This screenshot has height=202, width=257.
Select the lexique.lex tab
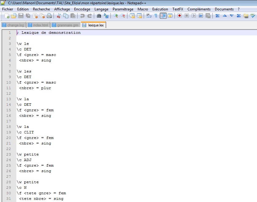[x=94, y=25]
